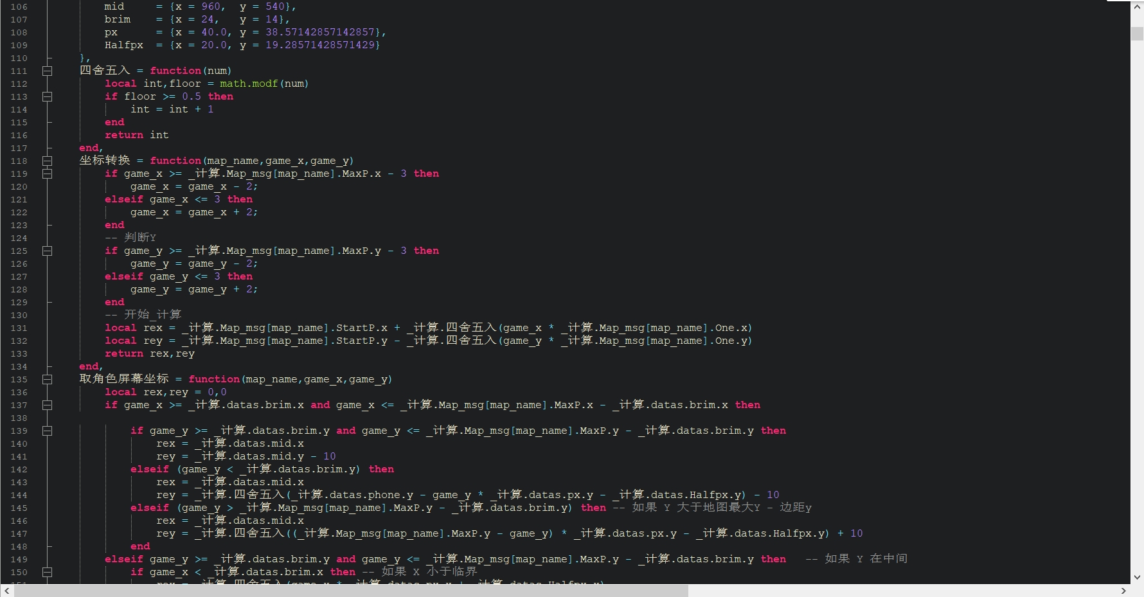
Task: Fold the game_y if block at line 125
Action: click(x=47, y=251)
